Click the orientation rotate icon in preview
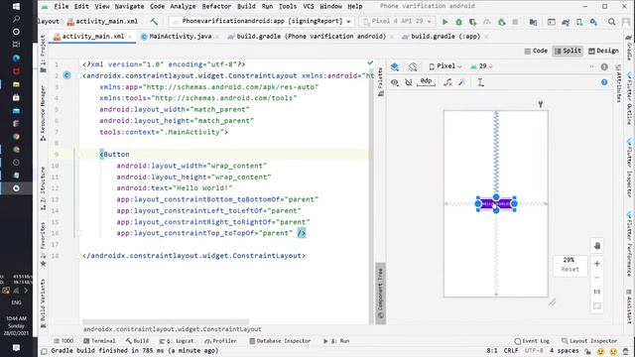The width and height of the screenshot is (635, 357). [x=413, y=66]
